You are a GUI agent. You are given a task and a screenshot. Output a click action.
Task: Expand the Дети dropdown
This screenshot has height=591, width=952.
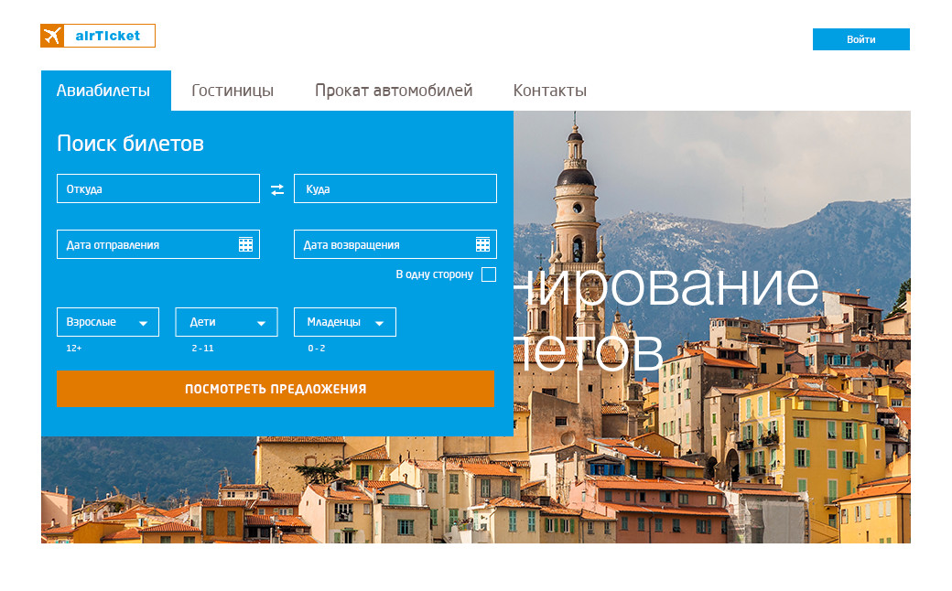pyautogui.click(x=226, y=322)
